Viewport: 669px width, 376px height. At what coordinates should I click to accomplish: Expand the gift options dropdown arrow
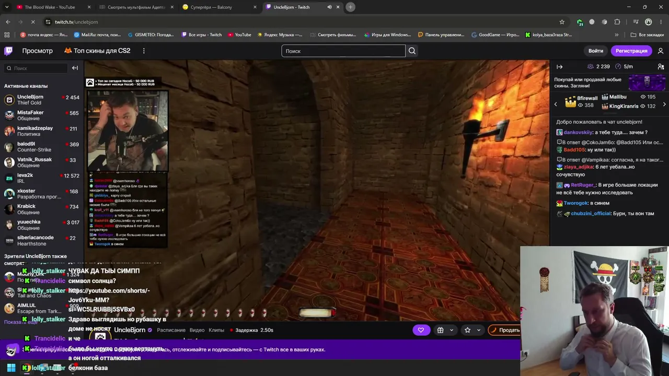(x=452, y=330)
